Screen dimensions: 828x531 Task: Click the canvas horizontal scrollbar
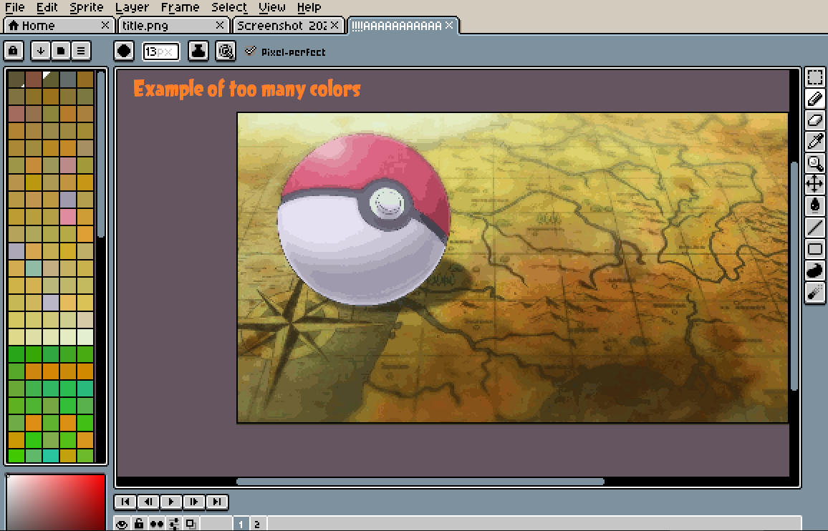point(420,482)
